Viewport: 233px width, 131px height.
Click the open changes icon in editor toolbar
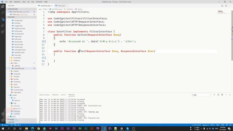[222, 6]
